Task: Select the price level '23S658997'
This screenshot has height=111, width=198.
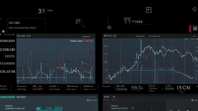Action: 7,41
